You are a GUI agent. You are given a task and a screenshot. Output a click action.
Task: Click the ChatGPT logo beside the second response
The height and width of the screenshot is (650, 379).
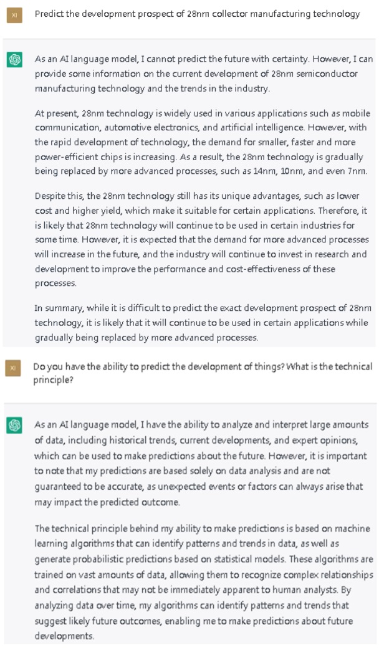coord(14,425)
